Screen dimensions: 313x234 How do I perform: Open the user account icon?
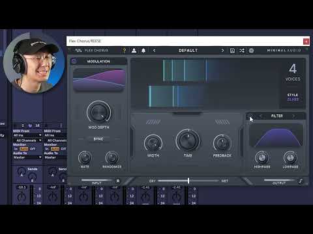point(134,51)
